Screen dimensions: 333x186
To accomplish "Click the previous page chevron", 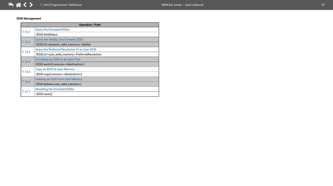I will coord(25,5).
